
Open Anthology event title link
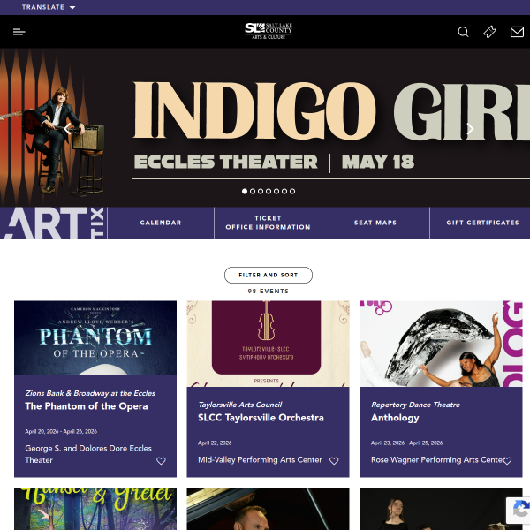pyautogui.click(x=395, y=418)
